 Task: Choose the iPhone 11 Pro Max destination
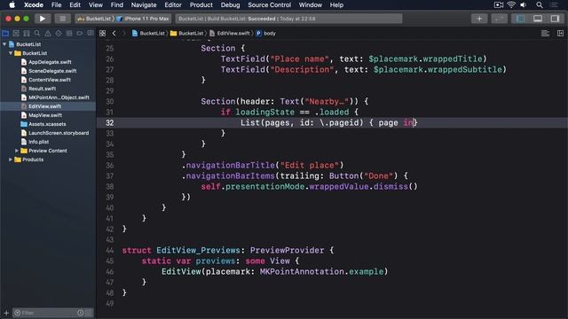tap(143, 19)
